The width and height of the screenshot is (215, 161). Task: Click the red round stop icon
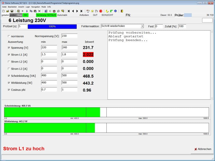(101, 11)
